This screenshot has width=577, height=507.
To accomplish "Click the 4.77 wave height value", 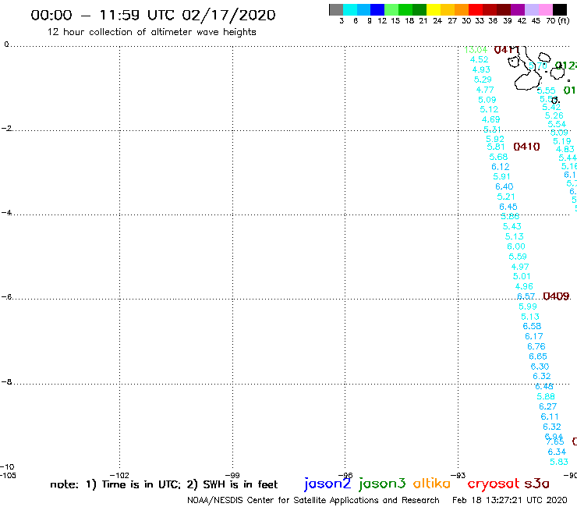I will (485, 90).
